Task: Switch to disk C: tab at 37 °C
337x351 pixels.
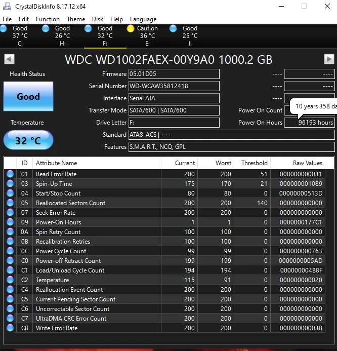Action: (20, 36)
